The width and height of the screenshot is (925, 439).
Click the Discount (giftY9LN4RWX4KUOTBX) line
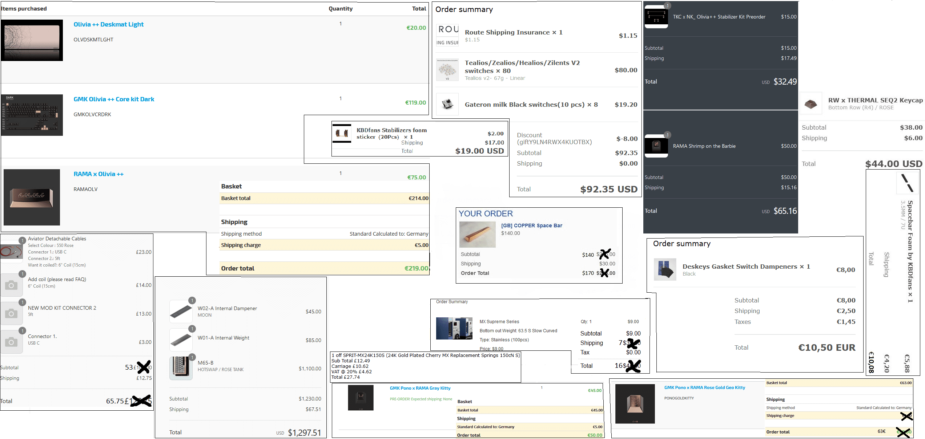coord(577,139)
